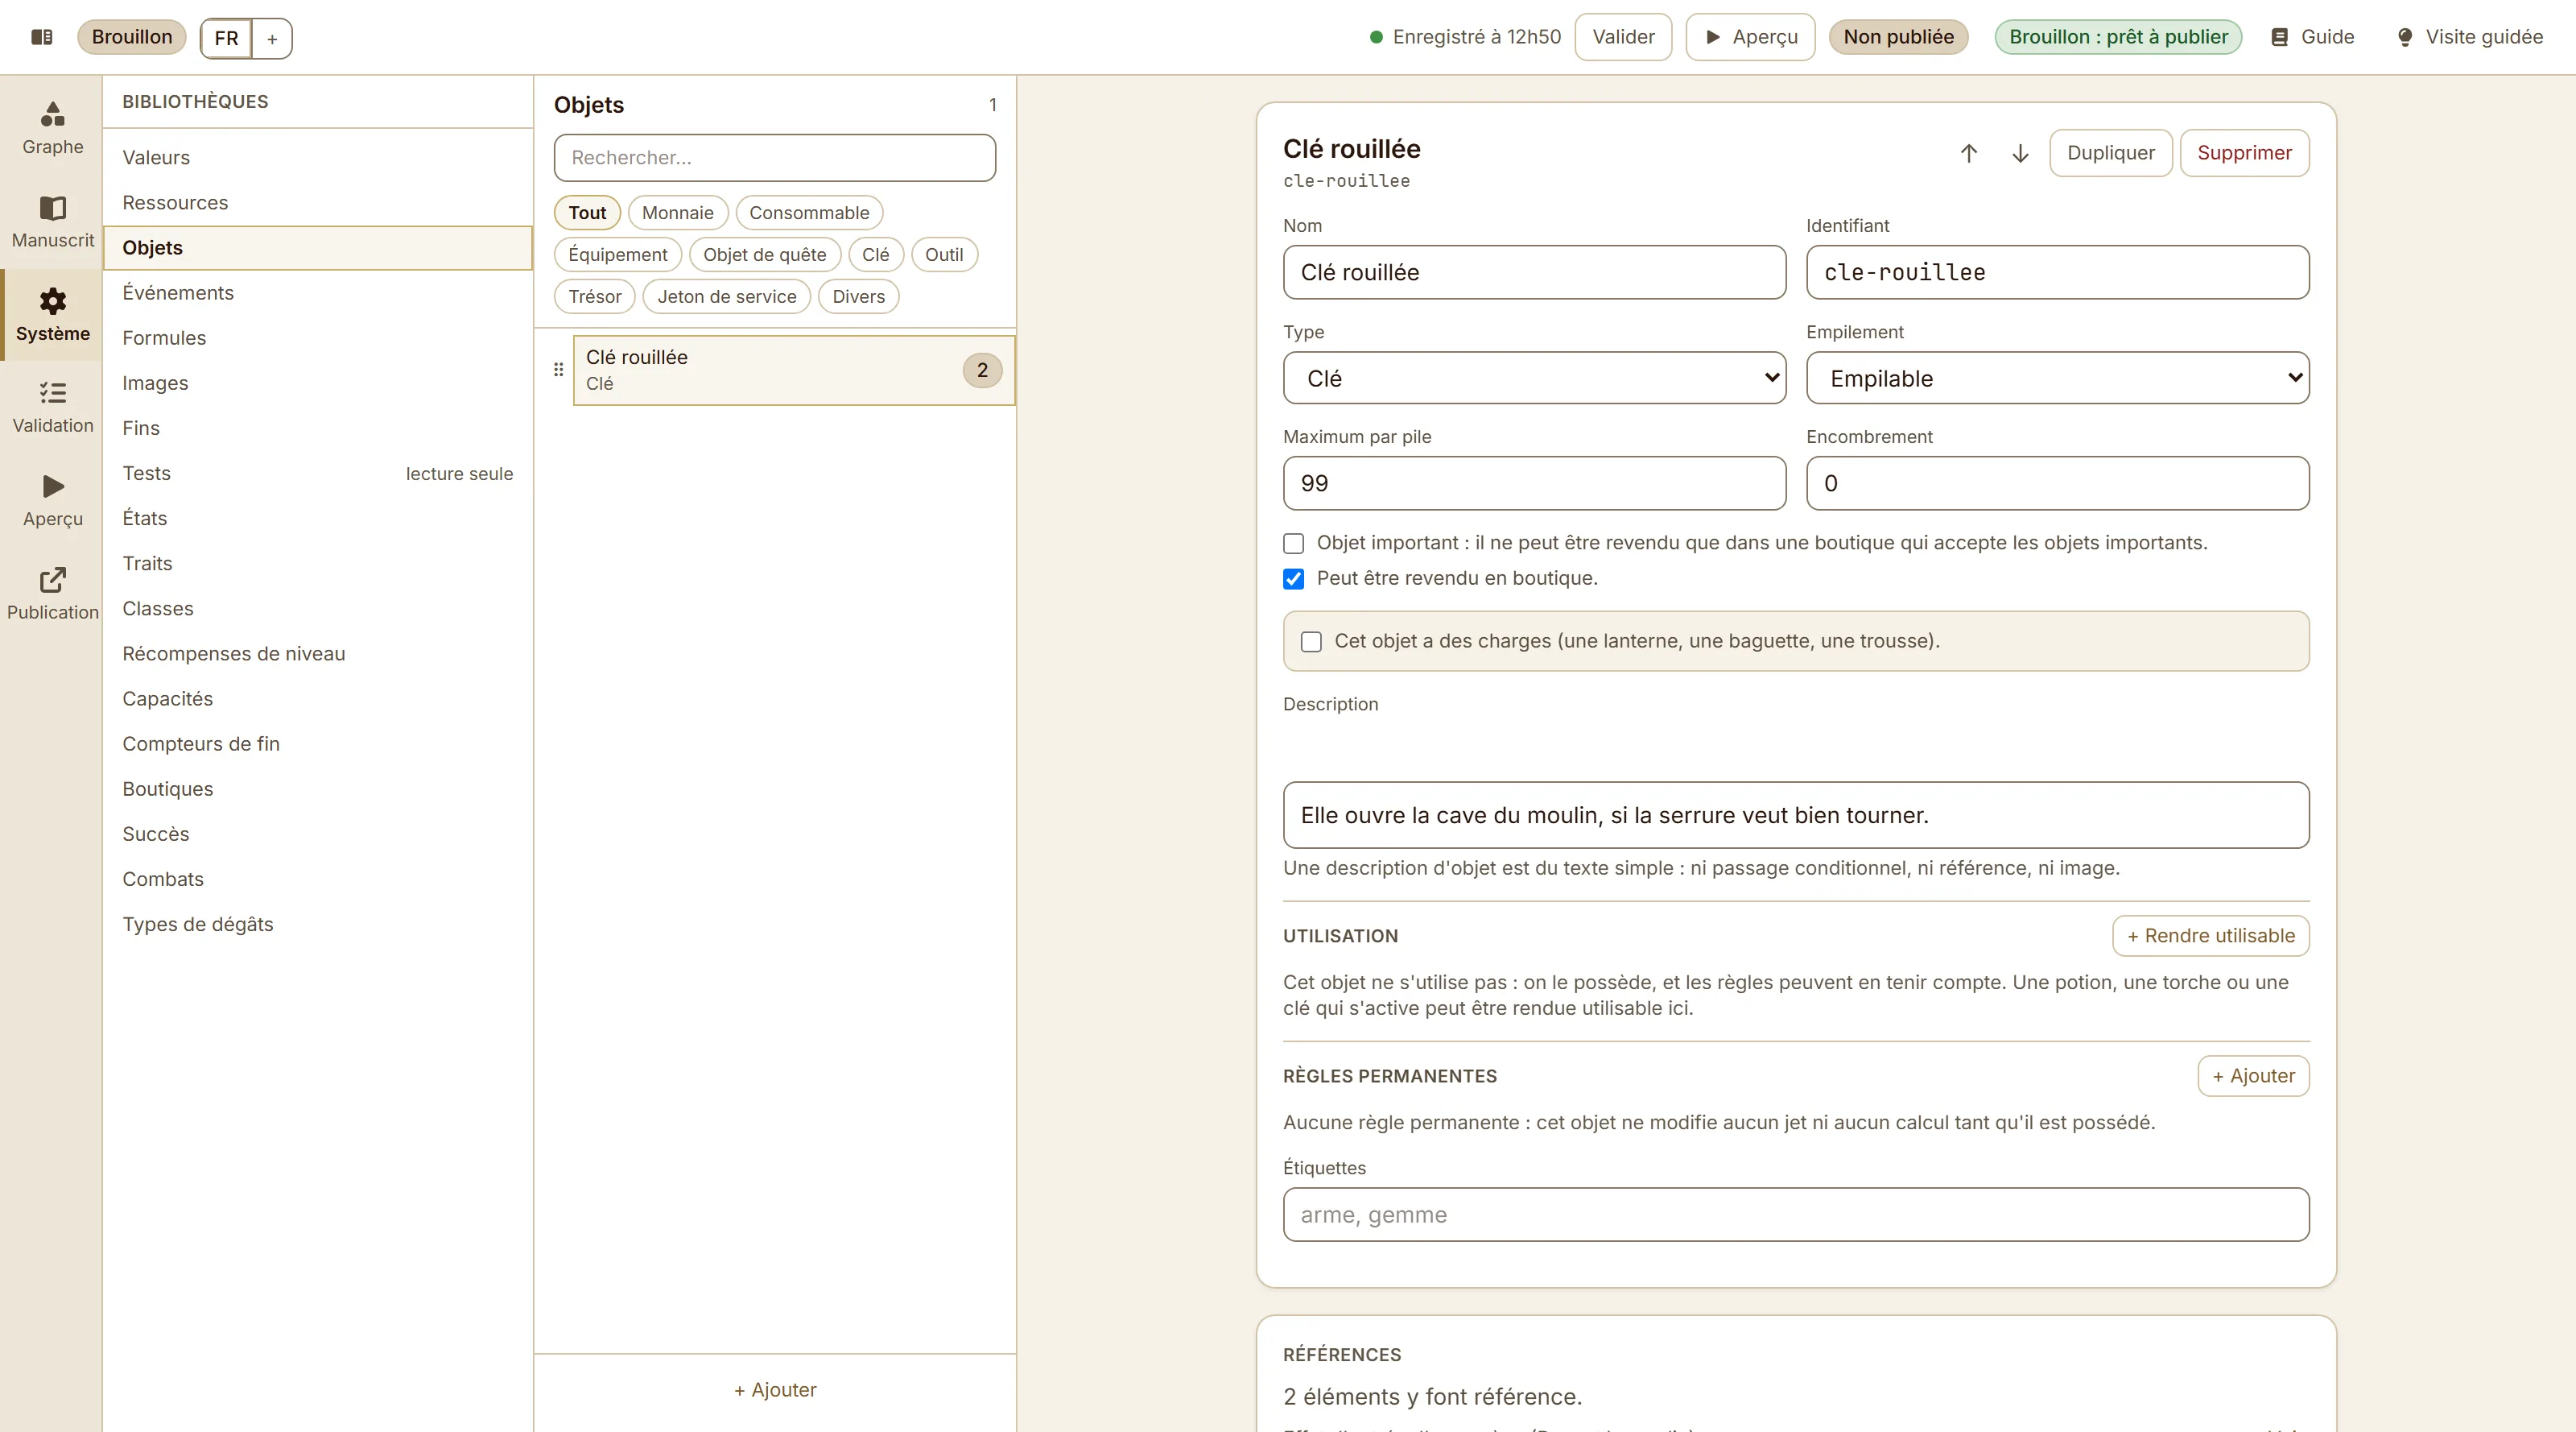Screen dimensions: 2576x1432
Task: Filter objects by Objet de quête
Action: pos(764,255)
